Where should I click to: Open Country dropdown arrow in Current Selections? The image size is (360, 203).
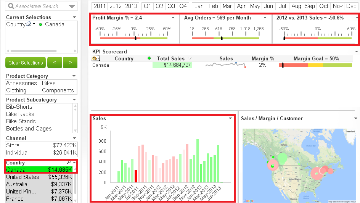pos(34,24)
